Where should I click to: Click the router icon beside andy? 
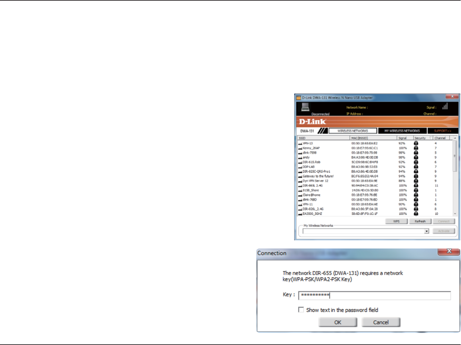point(300,158)
